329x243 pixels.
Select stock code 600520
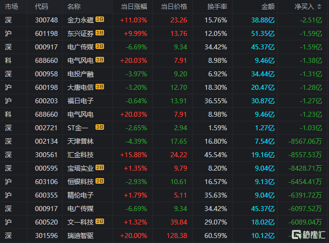pyautogui.click(x=46, y=222)
